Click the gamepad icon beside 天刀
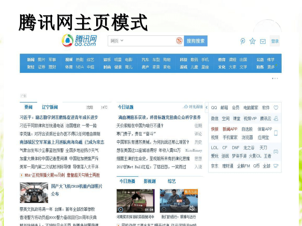 tap(276, 152)
